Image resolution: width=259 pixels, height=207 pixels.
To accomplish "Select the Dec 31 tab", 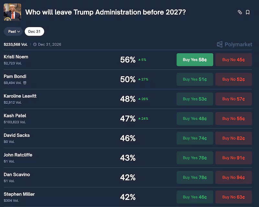I will (34, 31).
